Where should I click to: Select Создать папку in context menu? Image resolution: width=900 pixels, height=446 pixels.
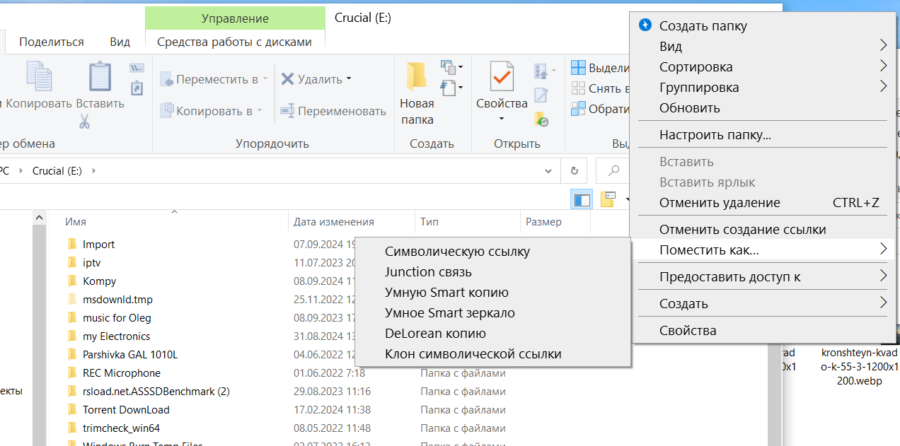pos(703,26)
